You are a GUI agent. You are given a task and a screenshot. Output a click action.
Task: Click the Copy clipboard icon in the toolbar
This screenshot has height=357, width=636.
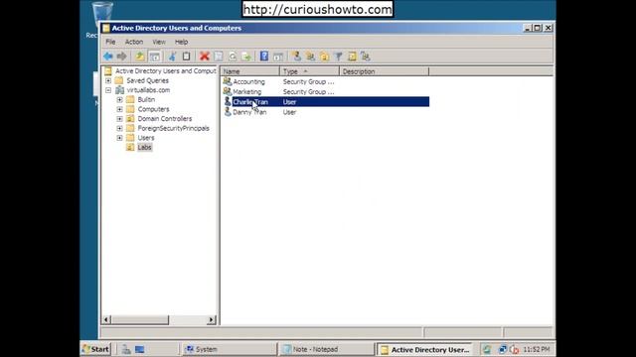tap(186, 57)
